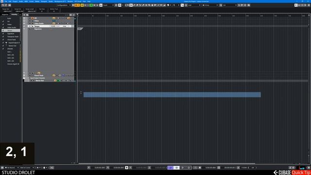Open the quantize preset dropdown in toolbar
The image size is (311, 175).
point(230,5)
